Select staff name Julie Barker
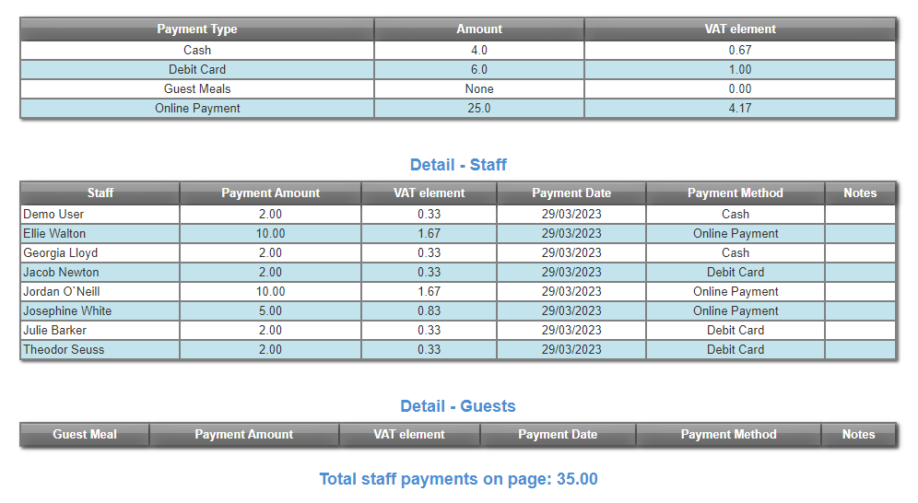Image resolution: width=918 pixels, height=503 pixels. 55,330
